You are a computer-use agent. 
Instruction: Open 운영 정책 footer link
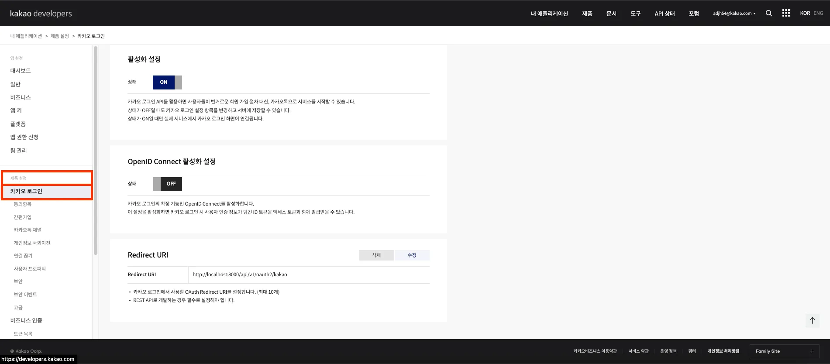tap(668, 351)
